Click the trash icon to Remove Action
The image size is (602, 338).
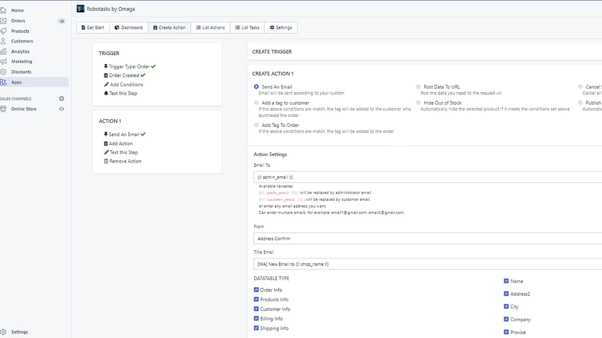point(106,161)
